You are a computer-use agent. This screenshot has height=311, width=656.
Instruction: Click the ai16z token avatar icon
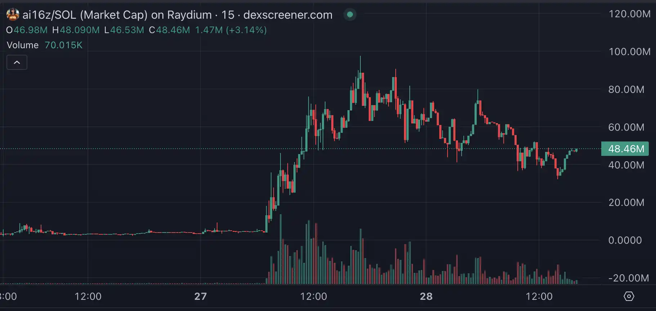click(13, 15)
